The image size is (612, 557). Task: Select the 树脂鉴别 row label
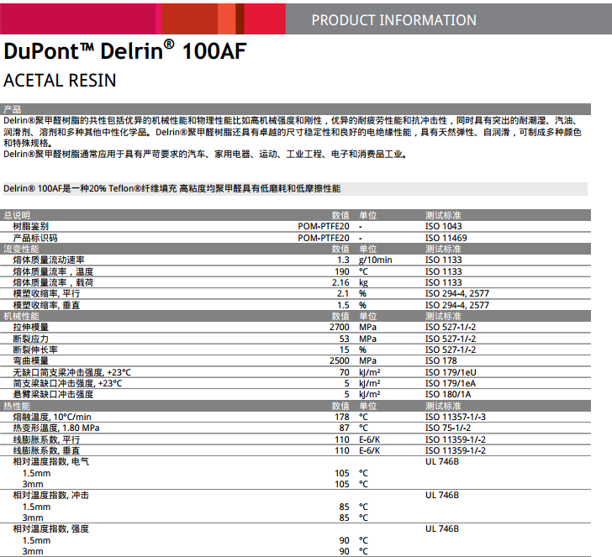pyautogui.click(x=30, y=226)
